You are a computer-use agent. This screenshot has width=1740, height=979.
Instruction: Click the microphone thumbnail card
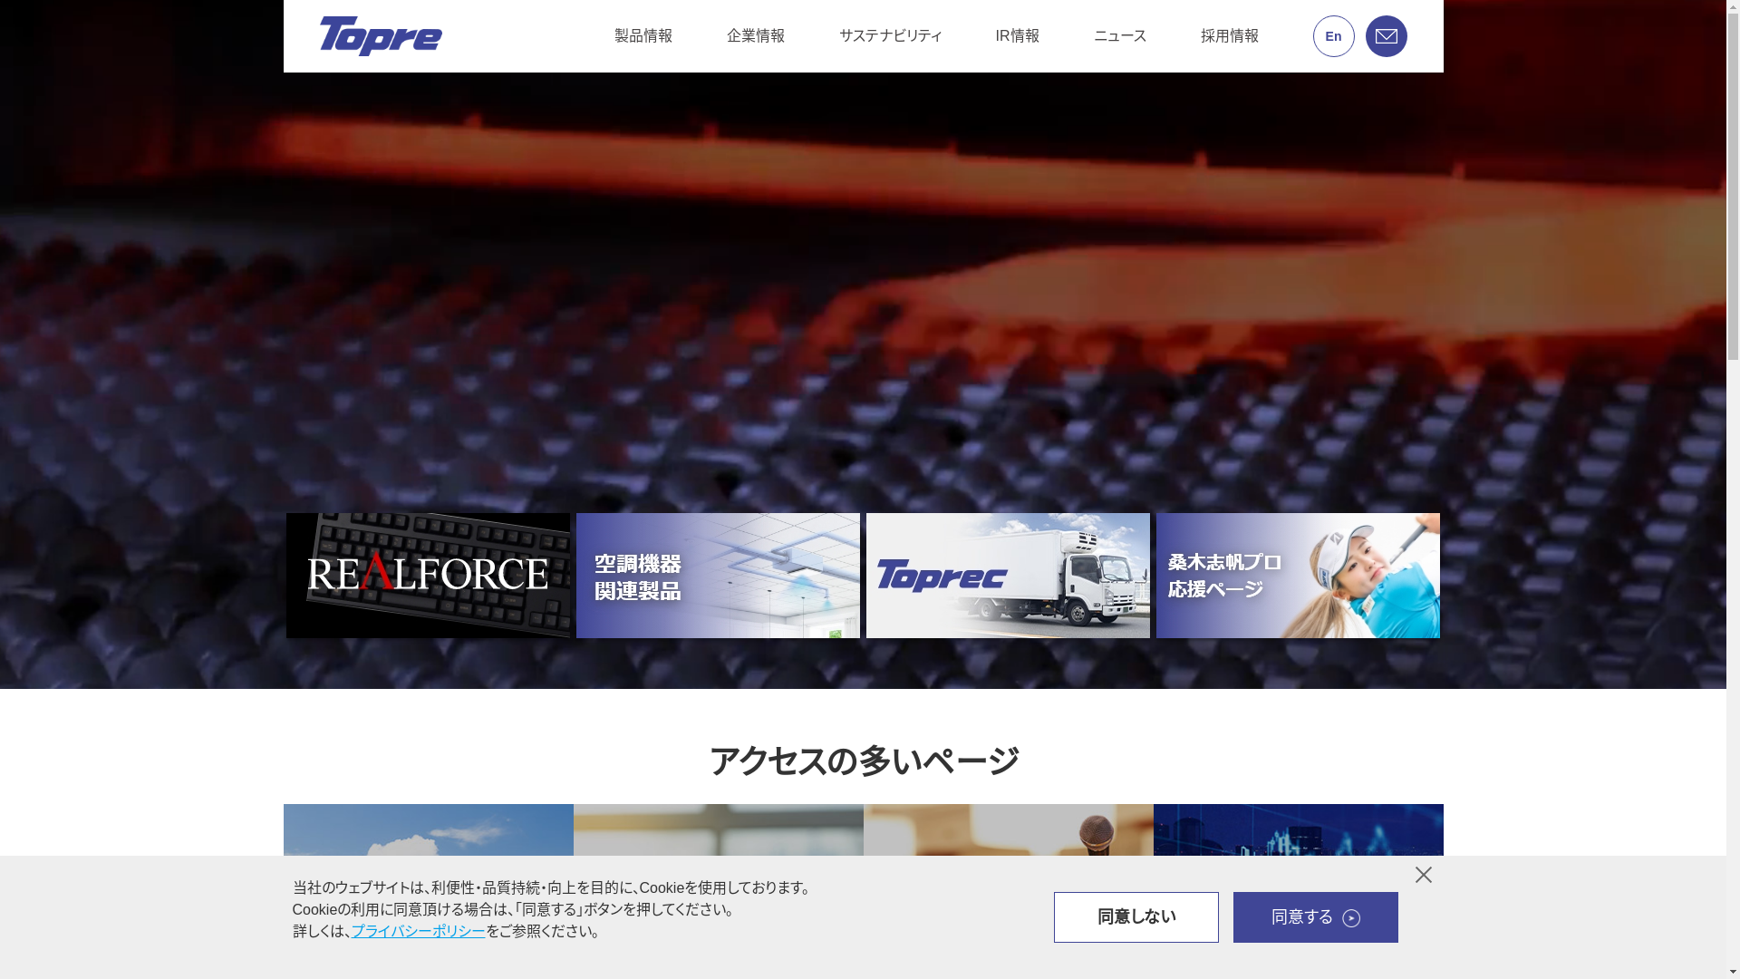coord(1008,830)
